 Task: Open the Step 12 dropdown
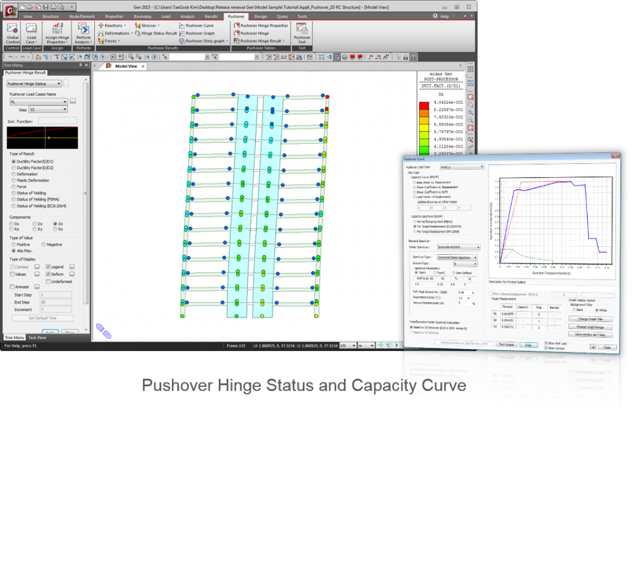pos(48,109)
